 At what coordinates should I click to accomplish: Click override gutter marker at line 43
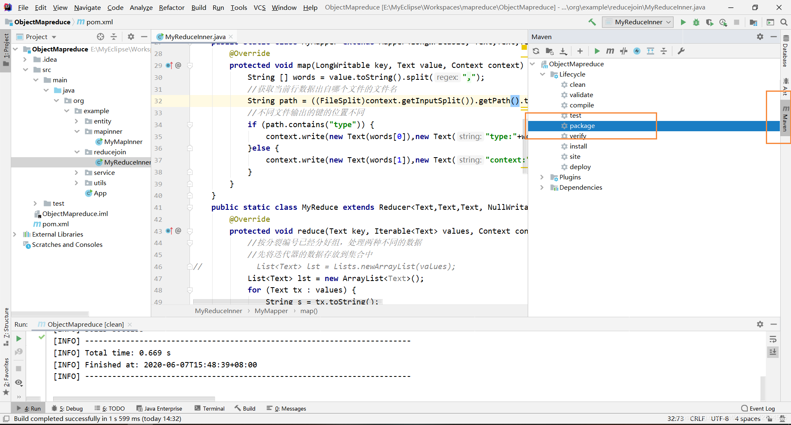(169, 231)
